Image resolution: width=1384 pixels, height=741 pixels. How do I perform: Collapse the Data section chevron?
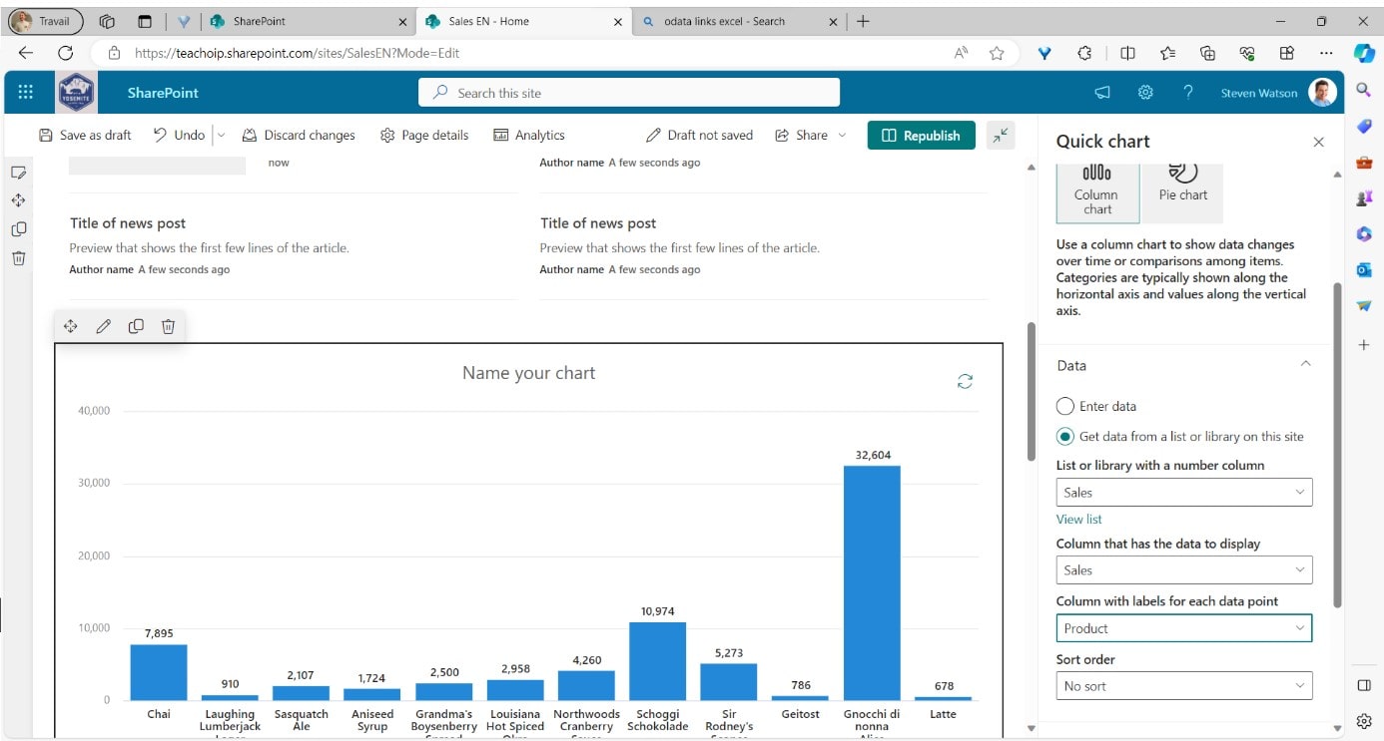point(1305,365)
